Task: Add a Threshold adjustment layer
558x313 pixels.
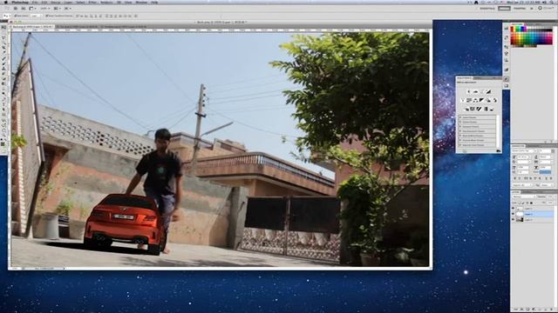Action: click(x=479, y=109)
